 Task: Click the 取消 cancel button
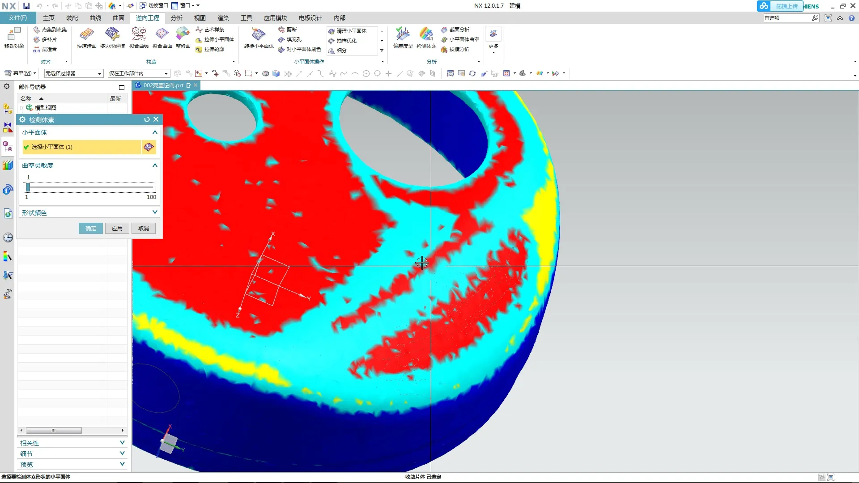(x=143, y=229)
